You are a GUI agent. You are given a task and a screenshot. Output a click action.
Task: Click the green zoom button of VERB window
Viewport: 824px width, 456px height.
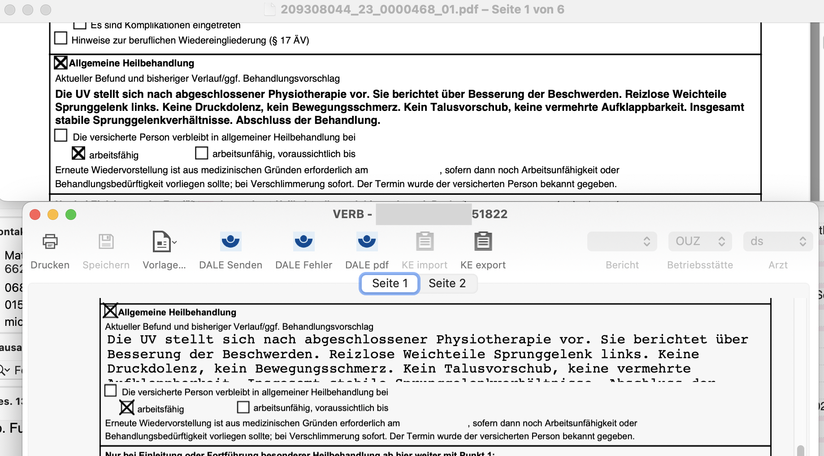[x=71, y=215]
